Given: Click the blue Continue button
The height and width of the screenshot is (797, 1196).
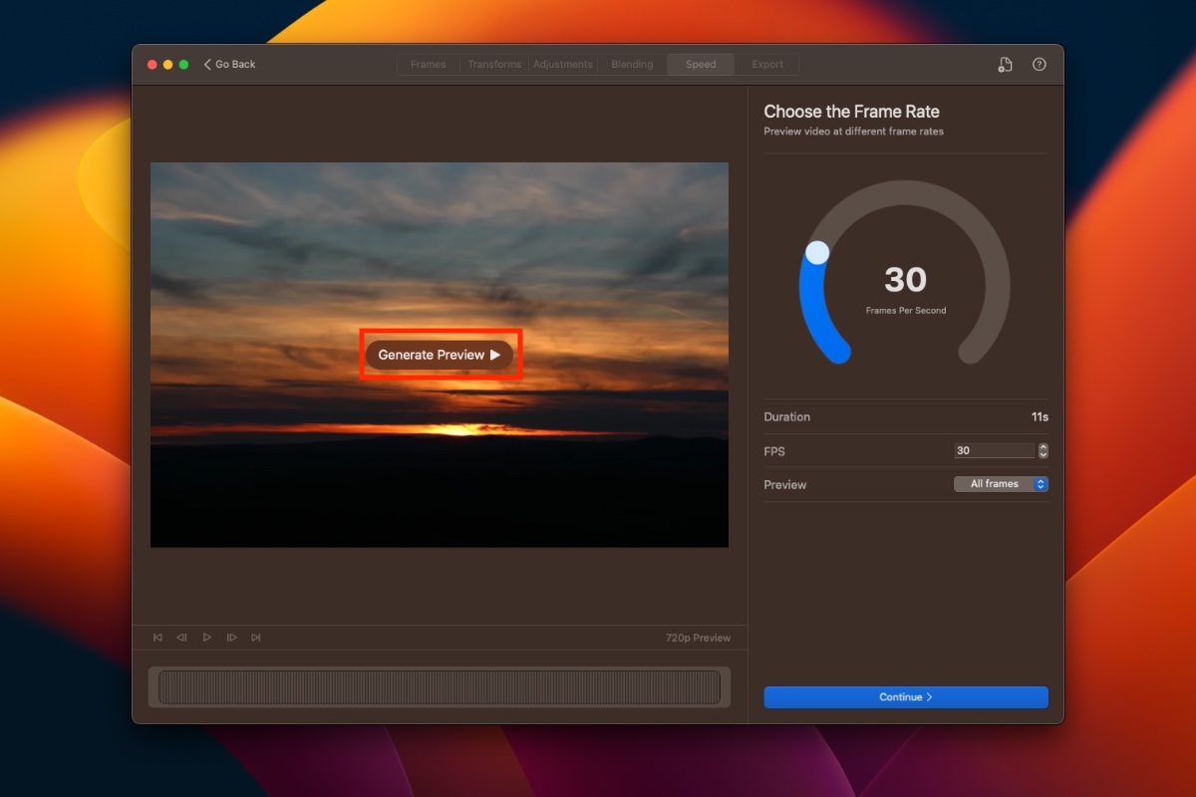Looking at the screenshot, I should point(906,697).
